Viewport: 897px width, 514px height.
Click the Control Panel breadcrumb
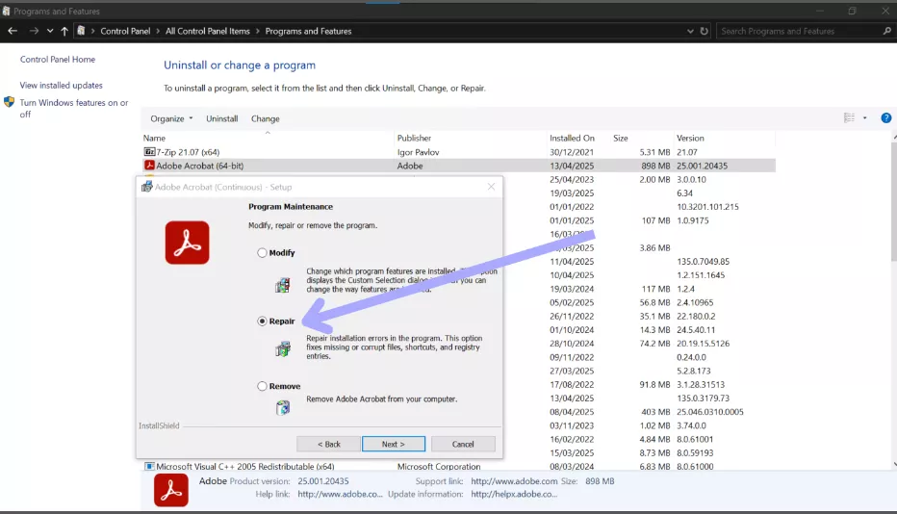coord(125,31)
